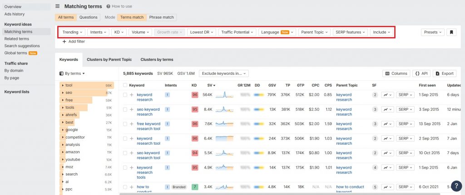Click plus icon for keyword research tools row
Image resolution: width=465 pixels, height=195 pixels.
click(132, 167)
